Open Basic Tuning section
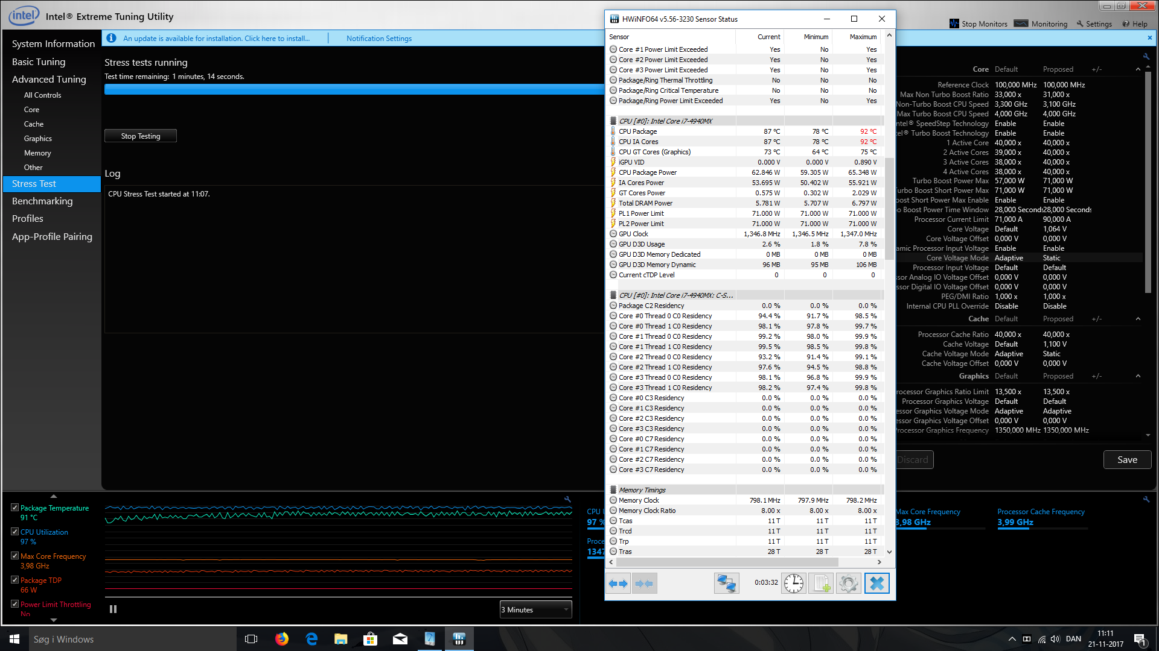Image resolution: width=1159 pixels, height=651 pixels. click(39, 61)
